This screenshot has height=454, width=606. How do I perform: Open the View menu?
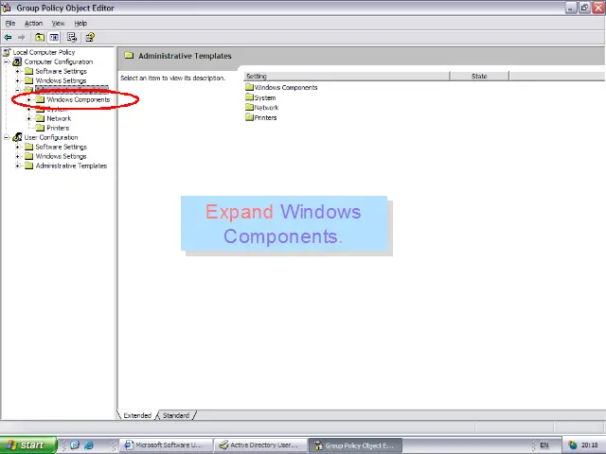[59, 23]
